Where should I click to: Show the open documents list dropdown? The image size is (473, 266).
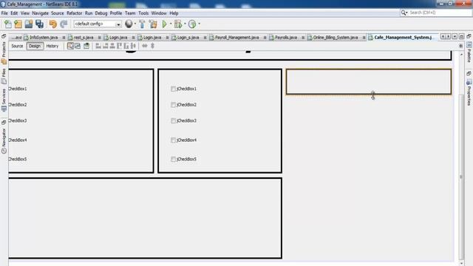point(455,37)
